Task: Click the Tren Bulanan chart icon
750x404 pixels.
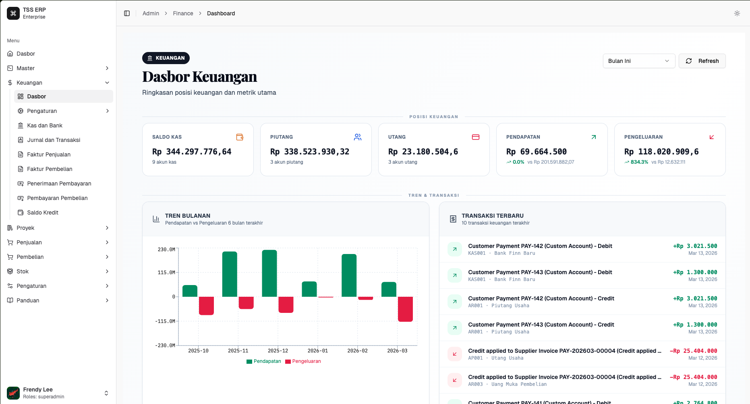Action: point(156,219)
